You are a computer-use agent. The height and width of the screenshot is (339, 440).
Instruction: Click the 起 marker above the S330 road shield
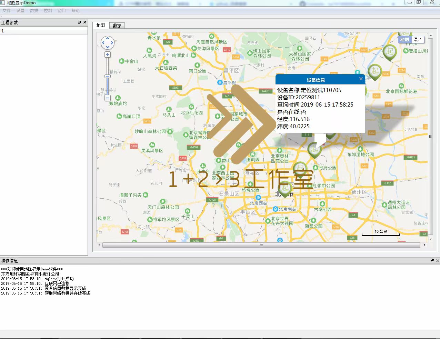pos(375,72)
